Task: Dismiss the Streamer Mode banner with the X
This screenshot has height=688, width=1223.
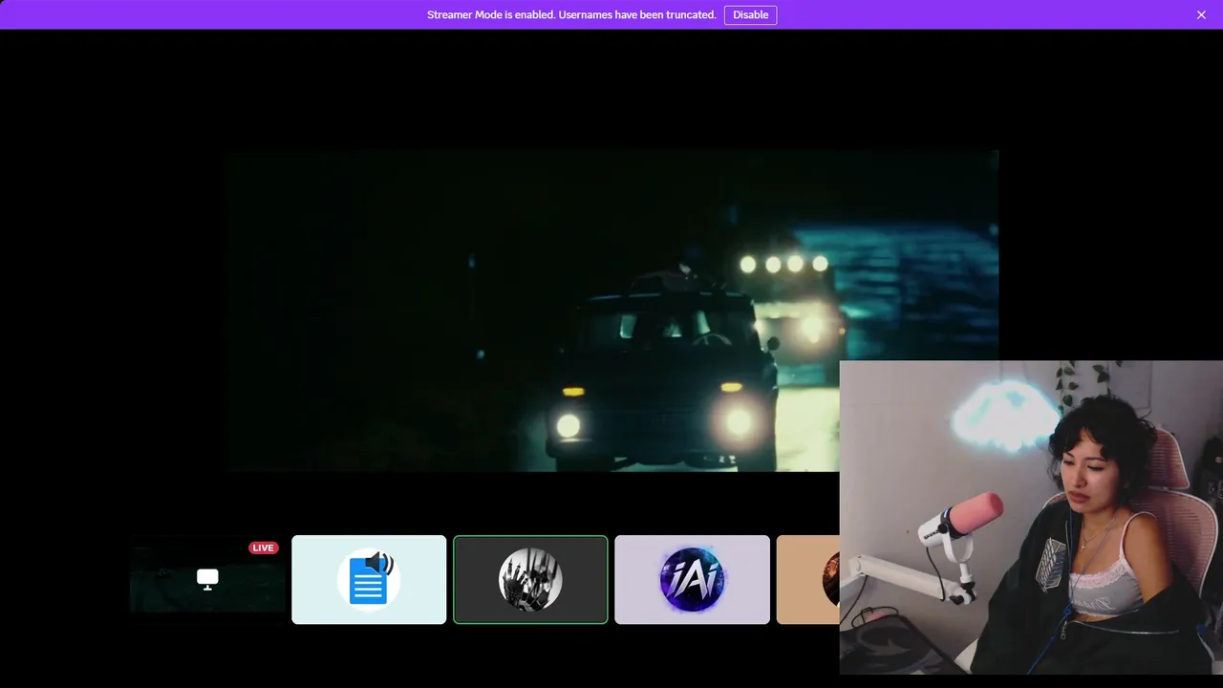Action: [1201, 14]
